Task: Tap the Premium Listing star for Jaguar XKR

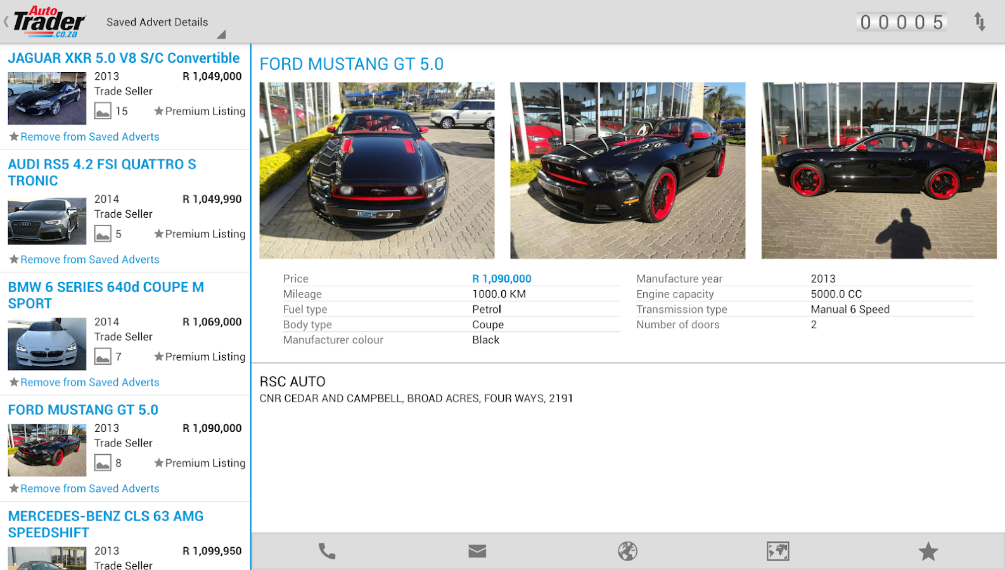Action: [x=159, y=111]
